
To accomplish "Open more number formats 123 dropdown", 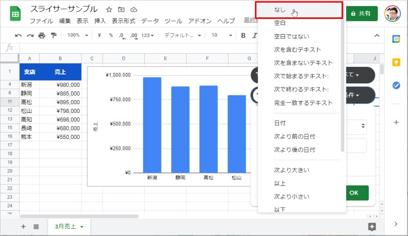I will (147, 35).
